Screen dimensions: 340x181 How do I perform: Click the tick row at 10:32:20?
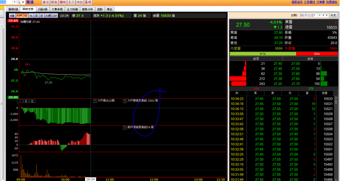(281, 160)
